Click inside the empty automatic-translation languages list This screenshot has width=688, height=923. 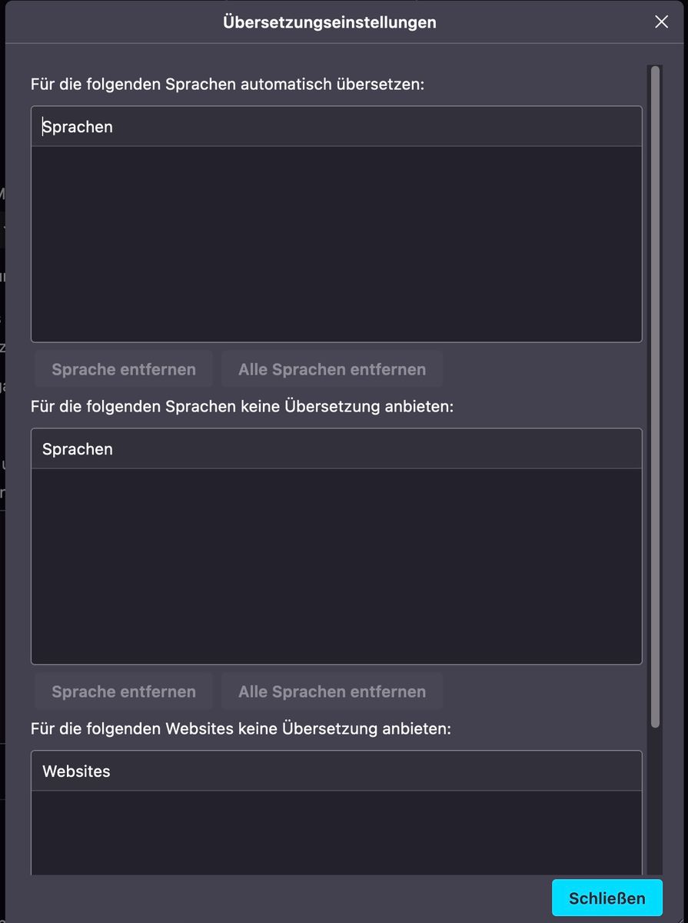(x=336, y=244)
